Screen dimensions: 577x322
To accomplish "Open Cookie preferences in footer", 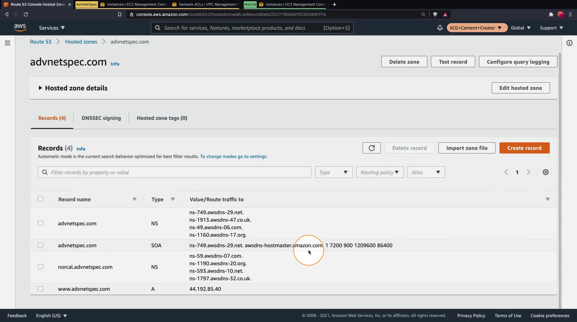I will (550, 315).
